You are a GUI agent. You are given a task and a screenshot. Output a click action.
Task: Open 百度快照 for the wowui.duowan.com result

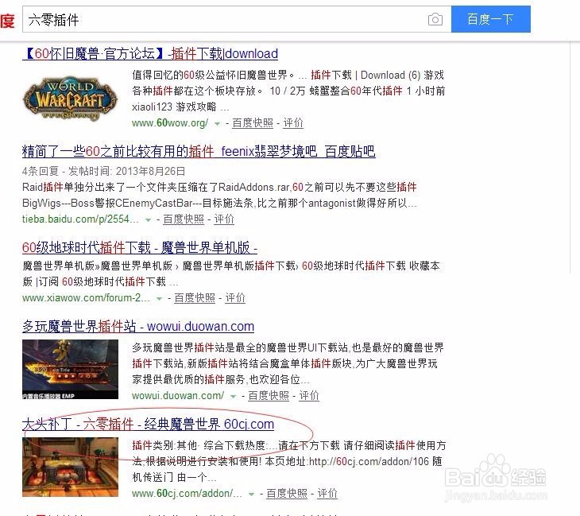point(269,396)
